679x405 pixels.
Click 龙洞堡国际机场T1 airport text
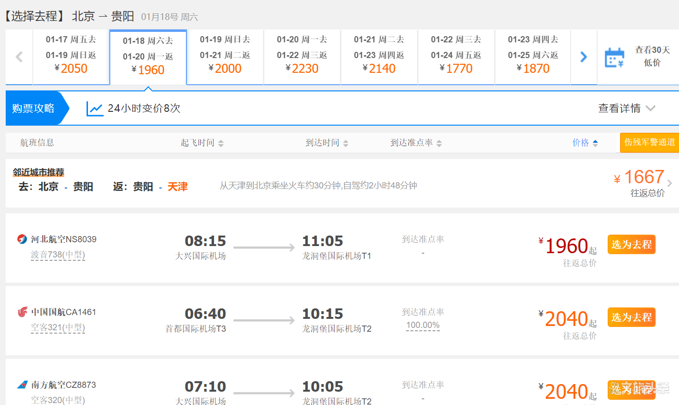337,256
